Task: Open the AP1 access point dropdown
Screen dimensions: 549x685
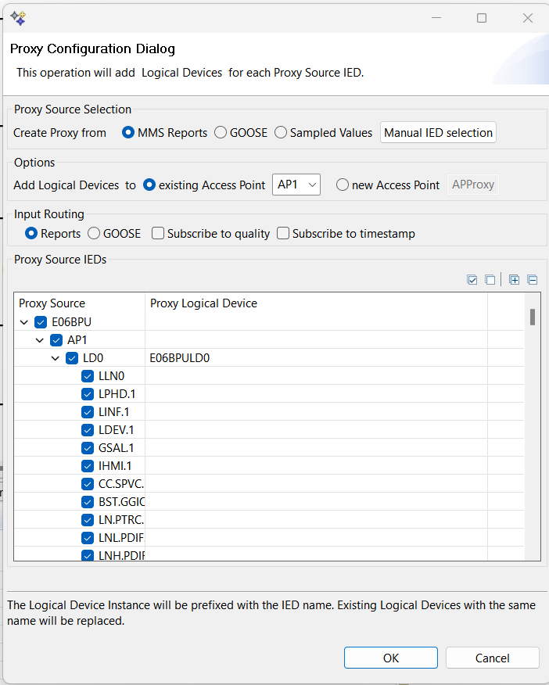Action: pos(296,185)
